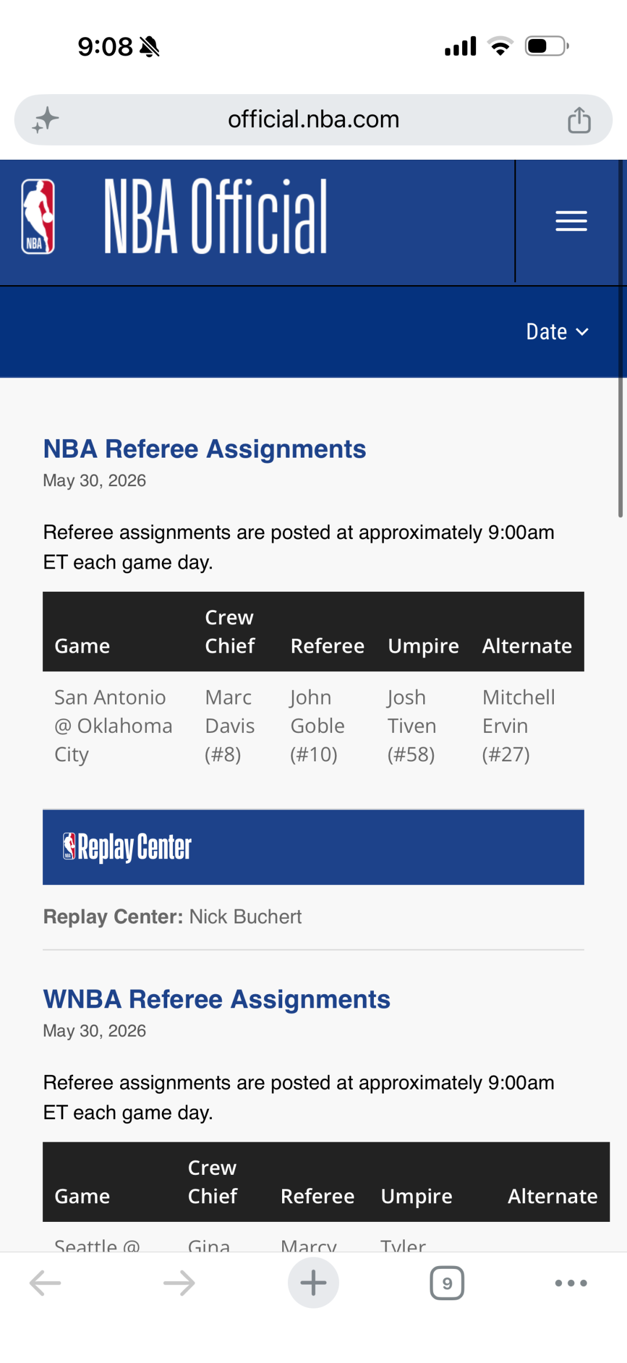The width and height of the screenshot is (627, 1363).
Task: Tap the sparkle assistant icon in address bar
Action: point(45,120)
